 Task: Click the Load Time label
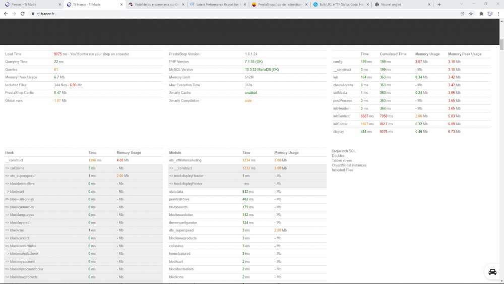(x=13, y=54)
